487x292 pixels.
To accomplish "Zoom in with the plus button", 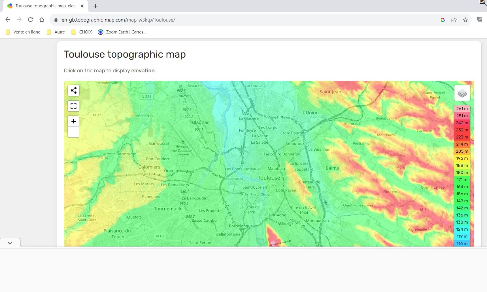I will pyautogui.click(x=73, y=121).
